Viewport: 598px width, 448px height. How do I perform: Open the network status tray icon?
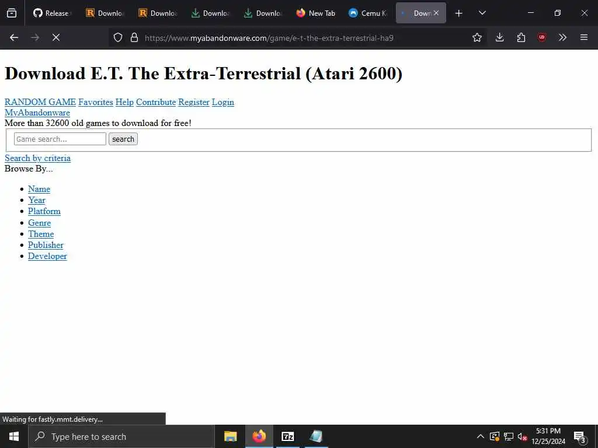click(509, 436)
